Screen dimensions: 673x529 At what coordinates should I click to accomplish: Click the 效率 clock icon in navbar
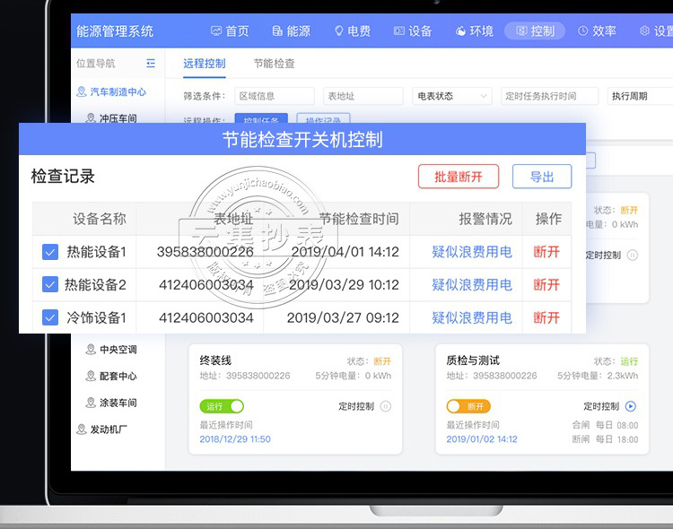(x=583, y=30)
